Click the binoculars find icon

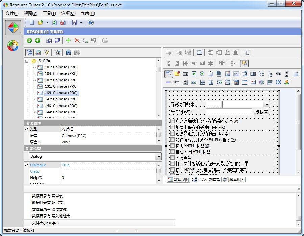(69, 52)
